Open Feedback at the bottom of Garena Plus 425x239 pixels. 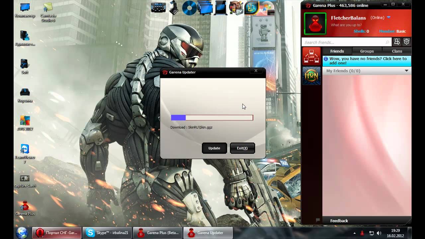pyautogui.click(x=339, y=221)
